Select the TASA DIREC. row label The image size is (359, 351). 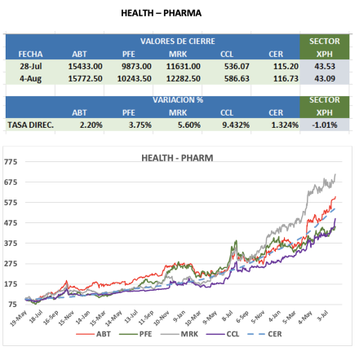(30, 125)
